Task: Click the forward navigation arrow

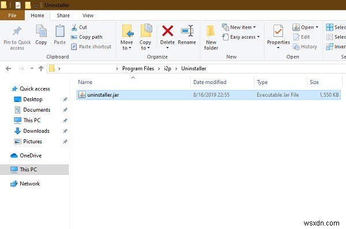Action: (x=21, y=68)
